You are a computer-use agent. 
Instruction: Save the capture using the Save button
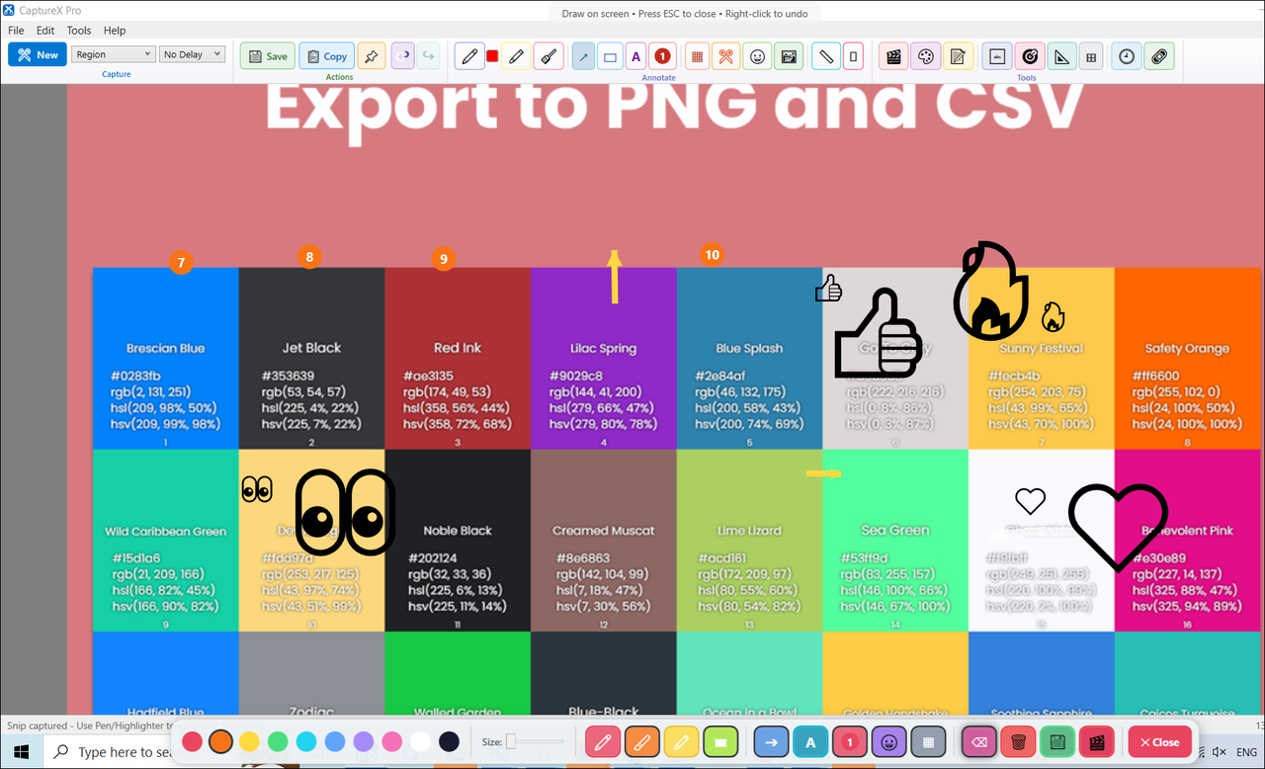point(268,56)
